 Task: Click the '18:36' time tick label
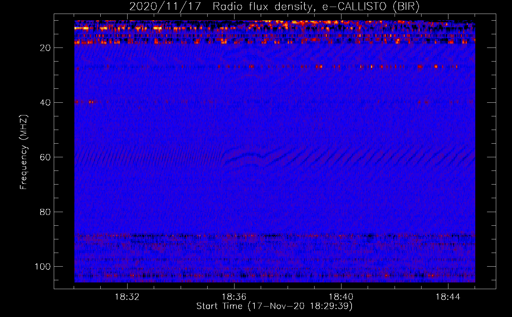[x=234, y=297]
